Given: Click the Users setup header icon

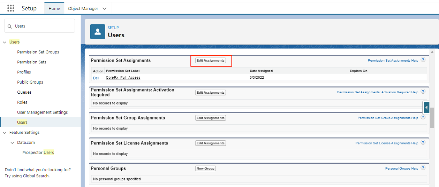Looking at the screenshot, I should [98, 32].
